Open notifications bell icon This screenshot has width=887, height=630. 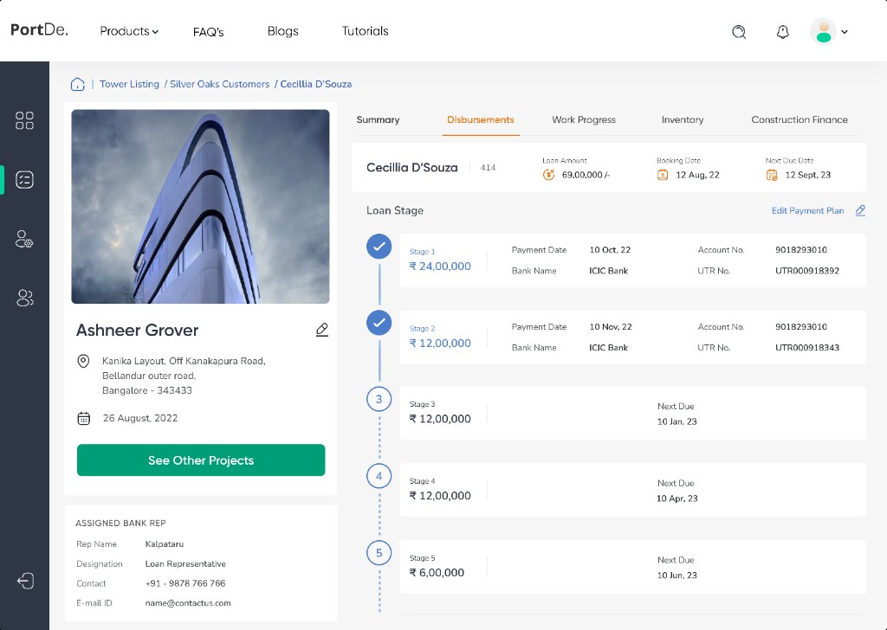pos(782,32)
